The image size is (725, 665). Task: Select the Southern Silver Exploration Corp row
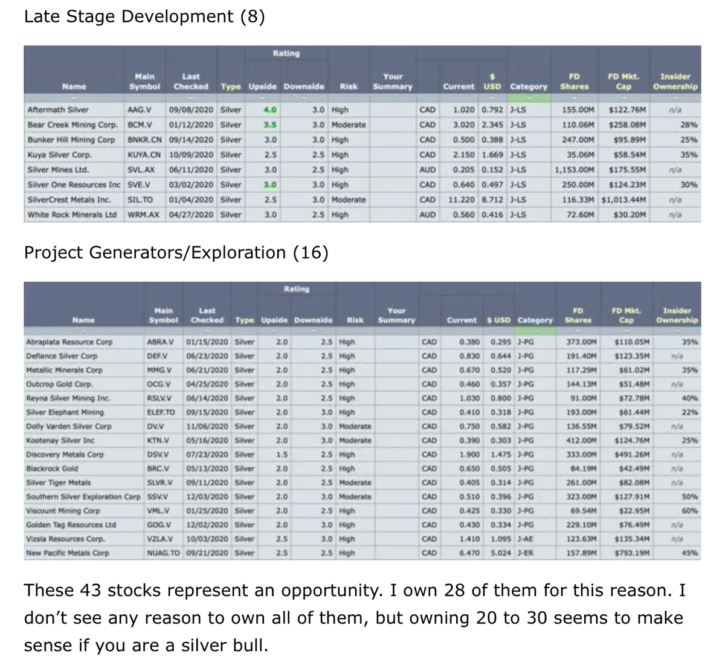(x=362, y=497)
